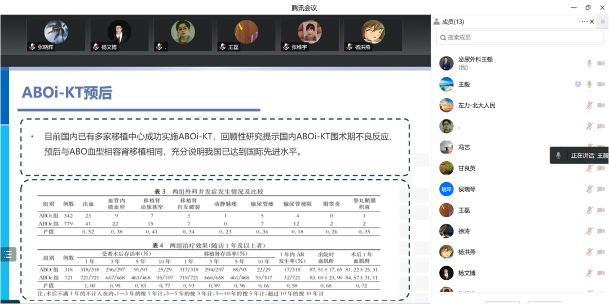Click 甘良英's muted microphone icon
This screenshot has height=304, width=609.
589,168
